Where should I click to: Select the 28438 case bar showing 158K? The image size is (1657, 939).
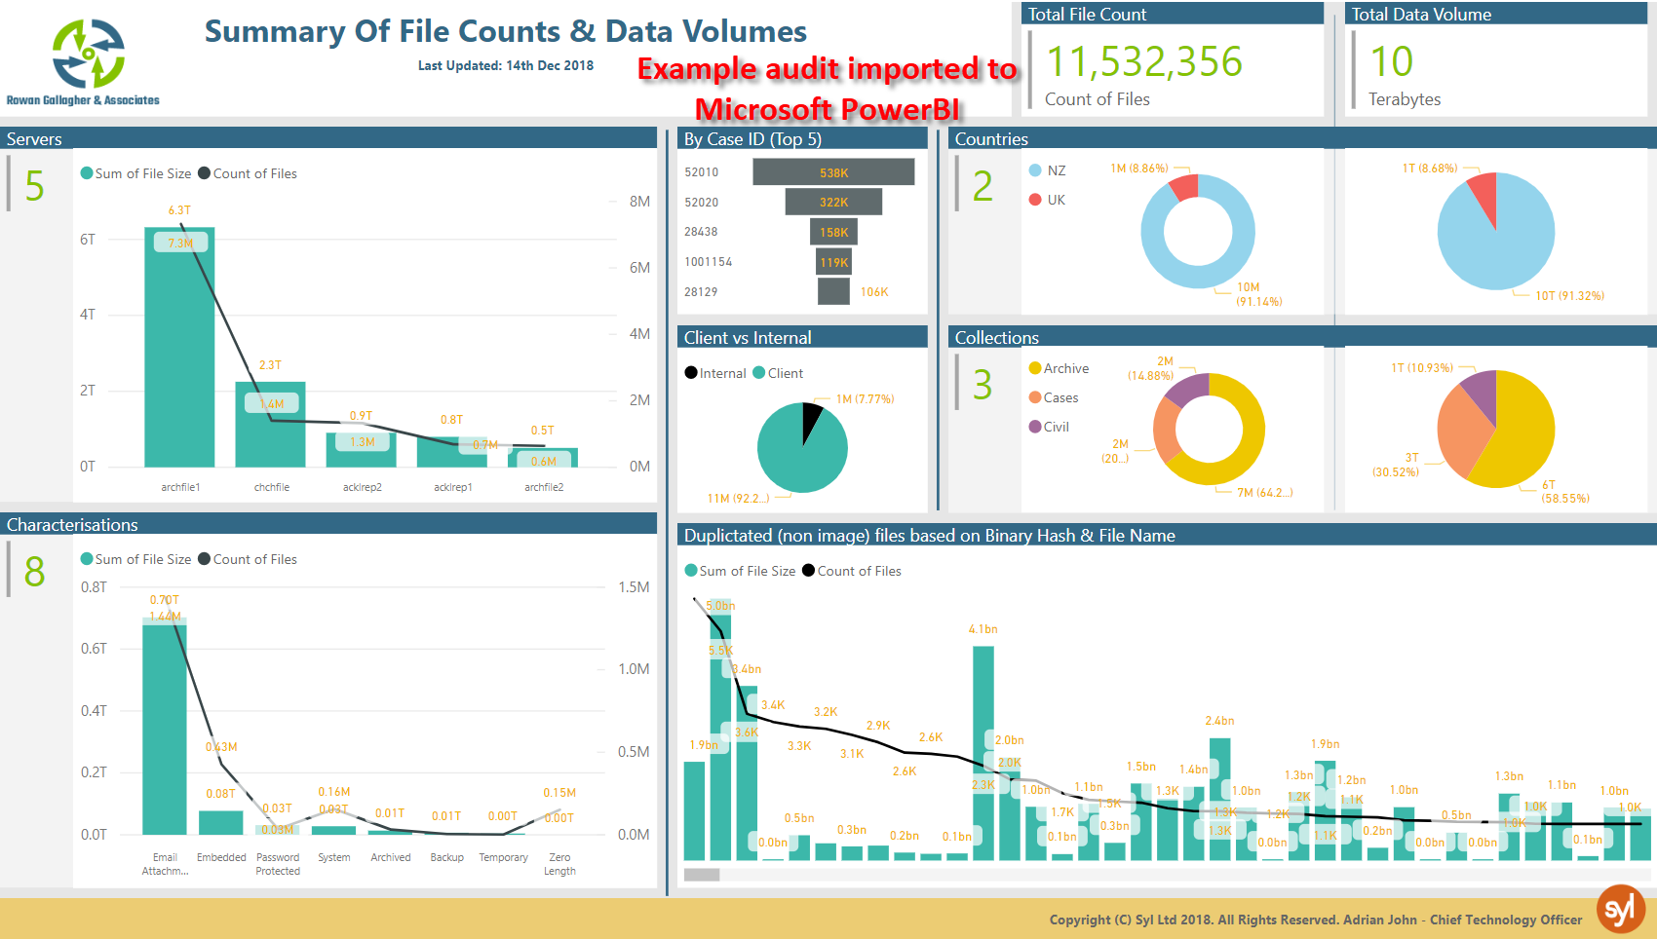833,232
